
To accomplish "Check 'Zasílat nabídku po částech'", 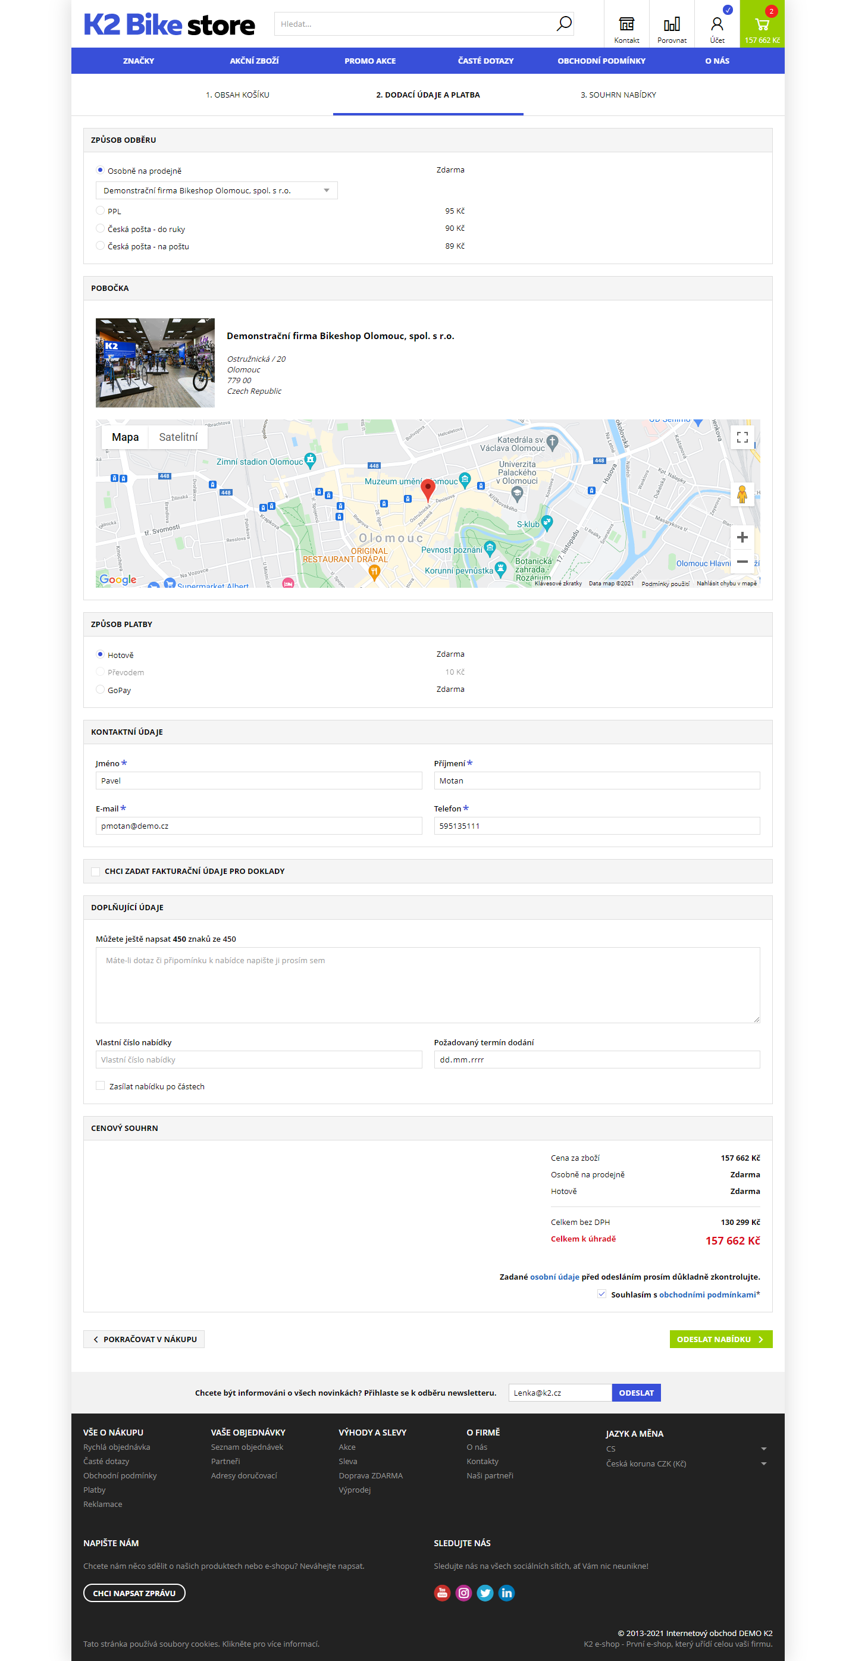I will coord(100,1086).
